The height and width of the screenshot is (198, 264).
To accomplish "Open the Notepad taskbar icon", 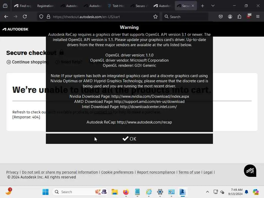I will [137, 192].
